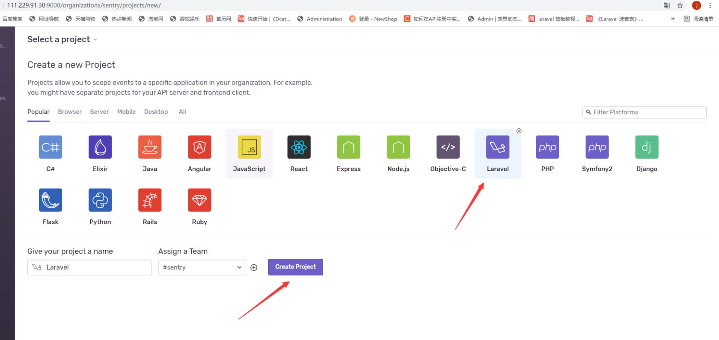Viewport: 719px width, 340px height.
Task: Open the 登录 - NewShop bookmark
Action: pos(373,19)
